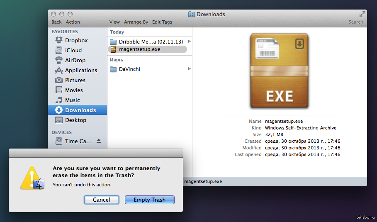Click the Finder window close button

click(54, 14)
